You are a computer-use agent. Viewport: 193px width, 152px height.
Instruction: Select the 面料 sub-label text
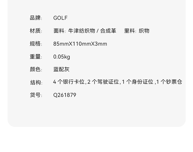click(x=59, y=31)
